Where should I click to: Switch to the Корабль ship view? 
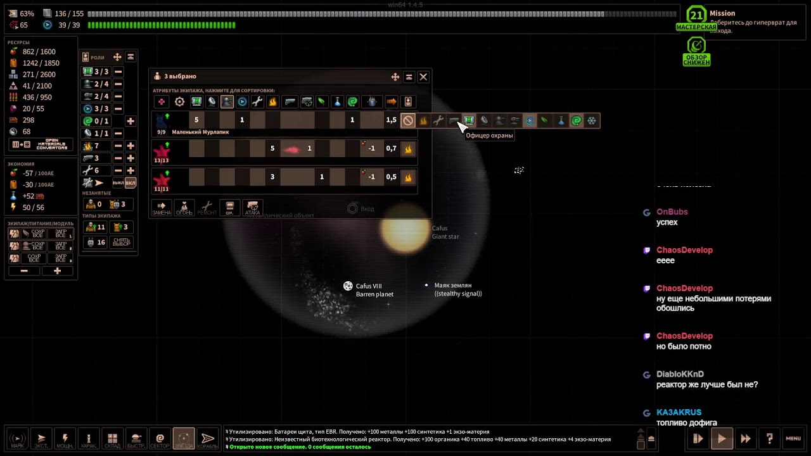(x=207, y=439)
